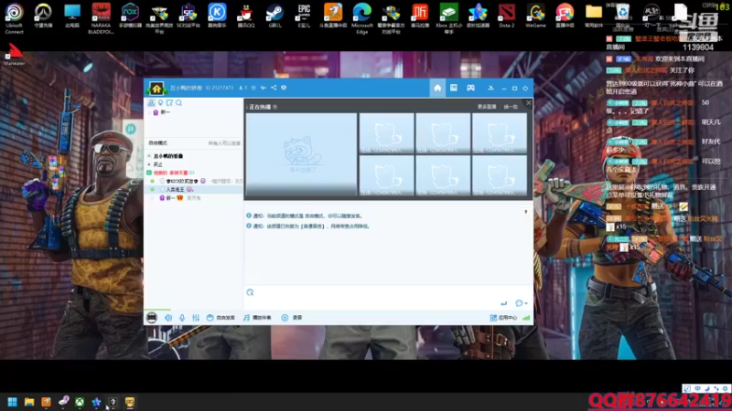Select user '人类老王' in list
This screenshot has height=411, width=732.
pyautogui.click(x=175, y=190)
